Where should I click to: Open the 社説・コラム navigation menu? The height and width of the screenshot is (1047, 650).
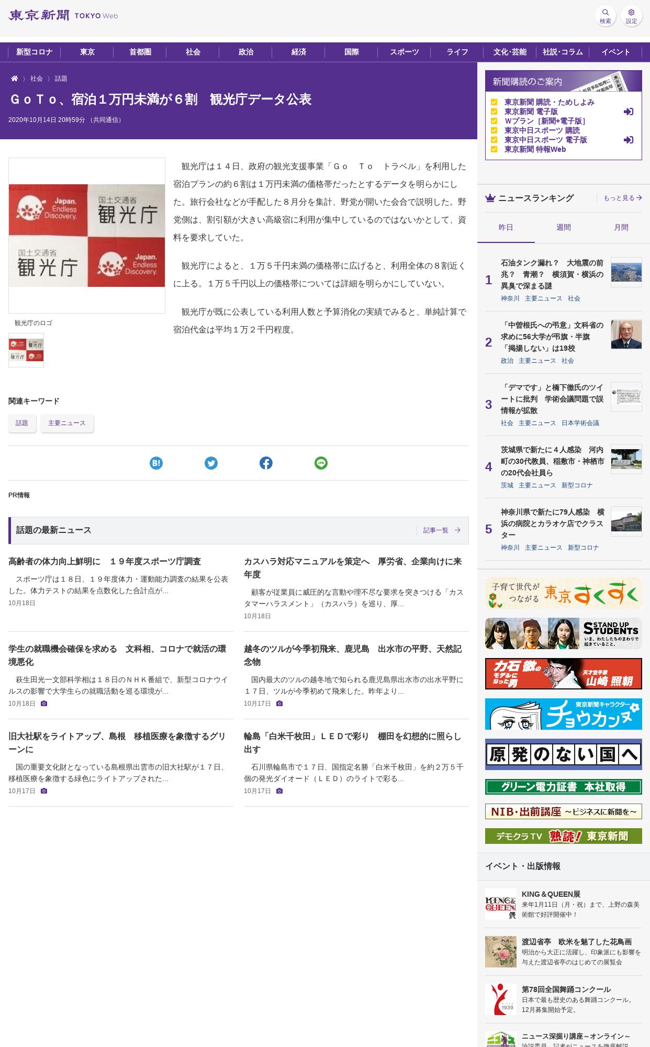[563, 52]
